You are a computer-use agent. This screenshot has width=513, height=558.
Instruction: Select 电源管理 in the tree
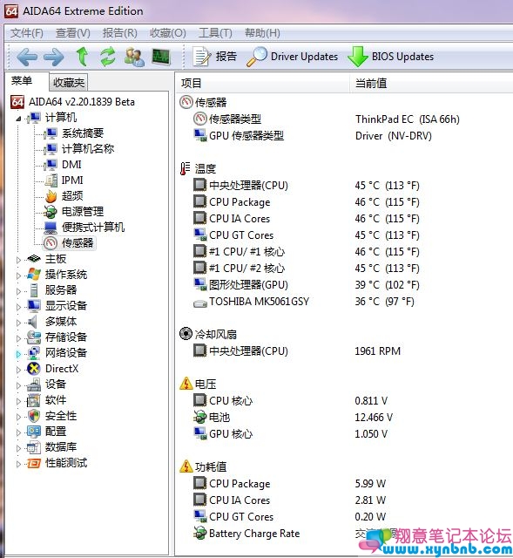83,211
